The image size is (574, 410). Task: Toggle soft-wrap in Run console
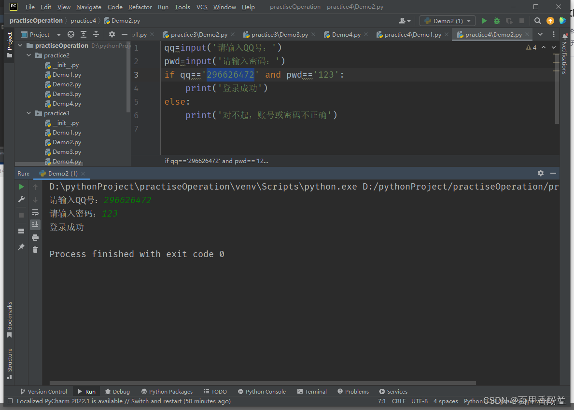[35, 212]
